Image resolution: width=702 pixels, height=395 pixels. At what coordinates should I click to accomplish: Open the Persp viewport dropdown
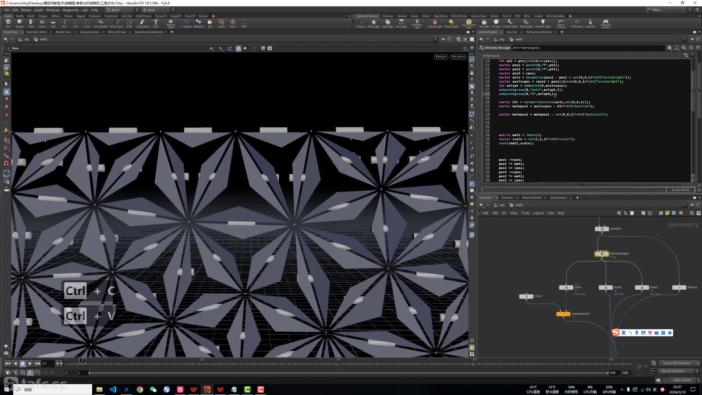coord(441,57)
